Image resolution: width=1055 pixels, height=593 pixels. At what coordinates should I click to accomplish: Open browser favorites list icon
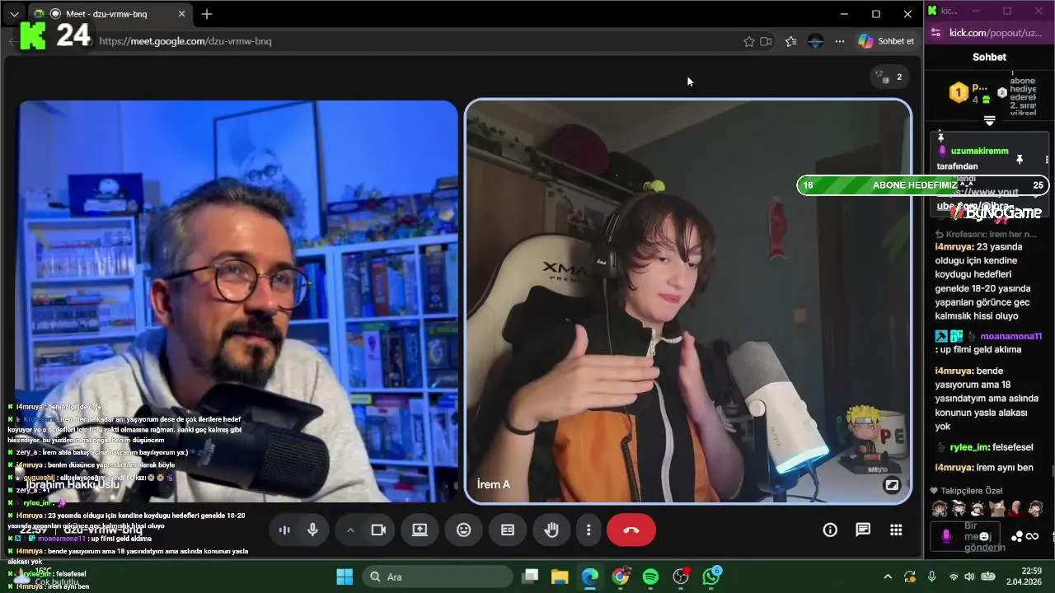tap(791, 41)
